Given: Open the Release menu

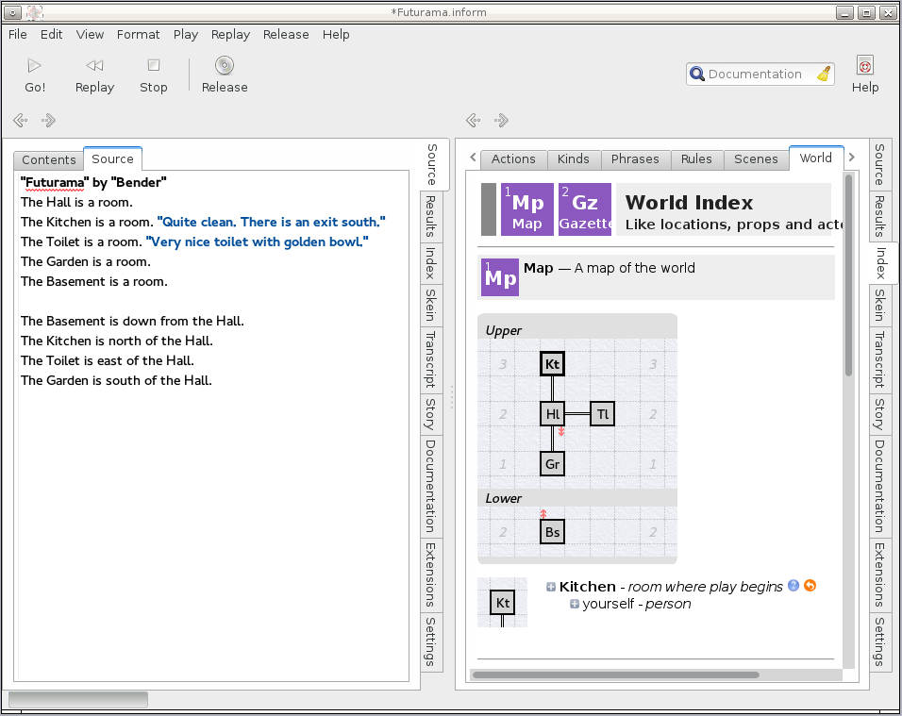Looking at the screenshot, I should pos(286,35).
